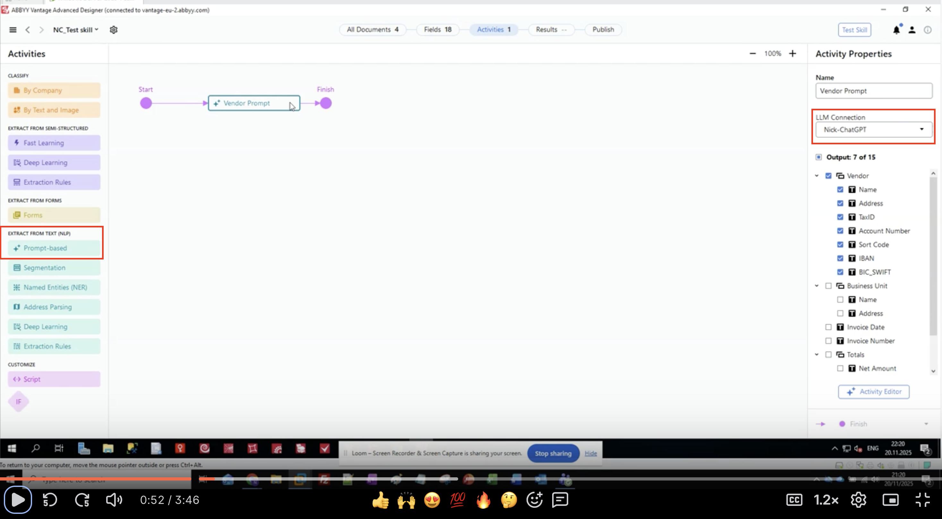Select the IF condition element
This screenshot has width=942, height=519.
pyautogui.click(x=18, y=401)
